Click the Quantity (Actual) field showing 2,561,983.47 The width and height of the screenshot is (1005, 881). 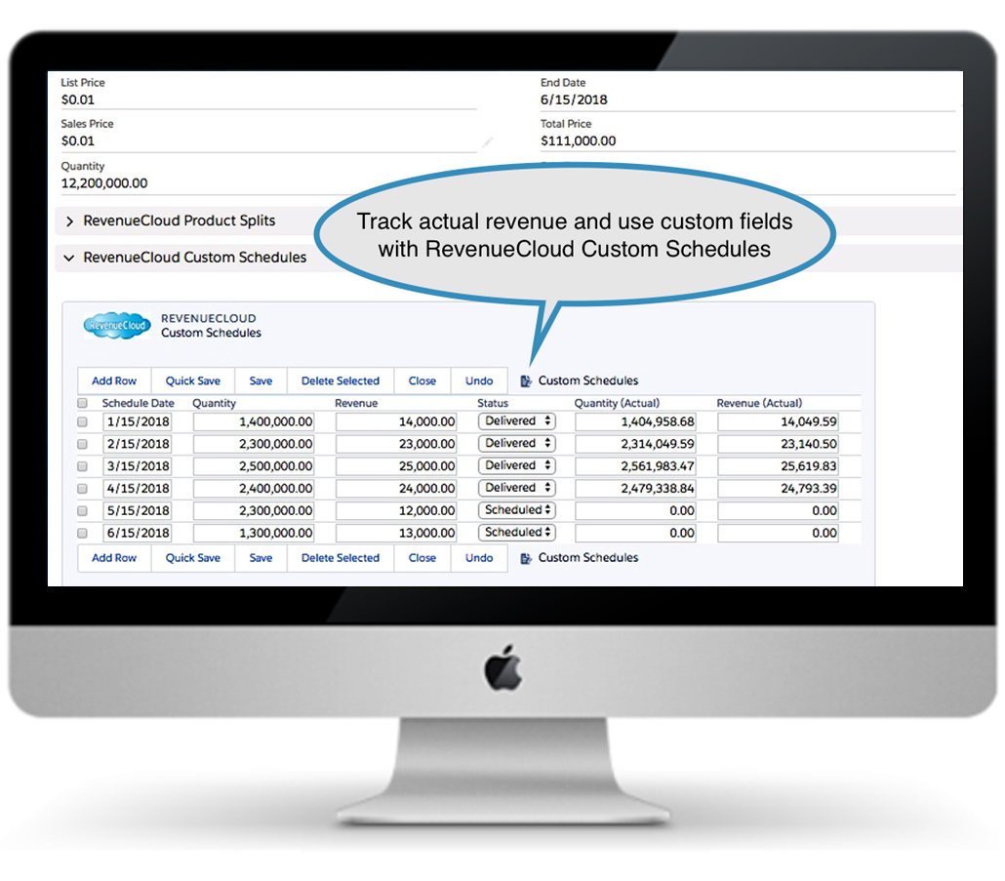point(636,466)
